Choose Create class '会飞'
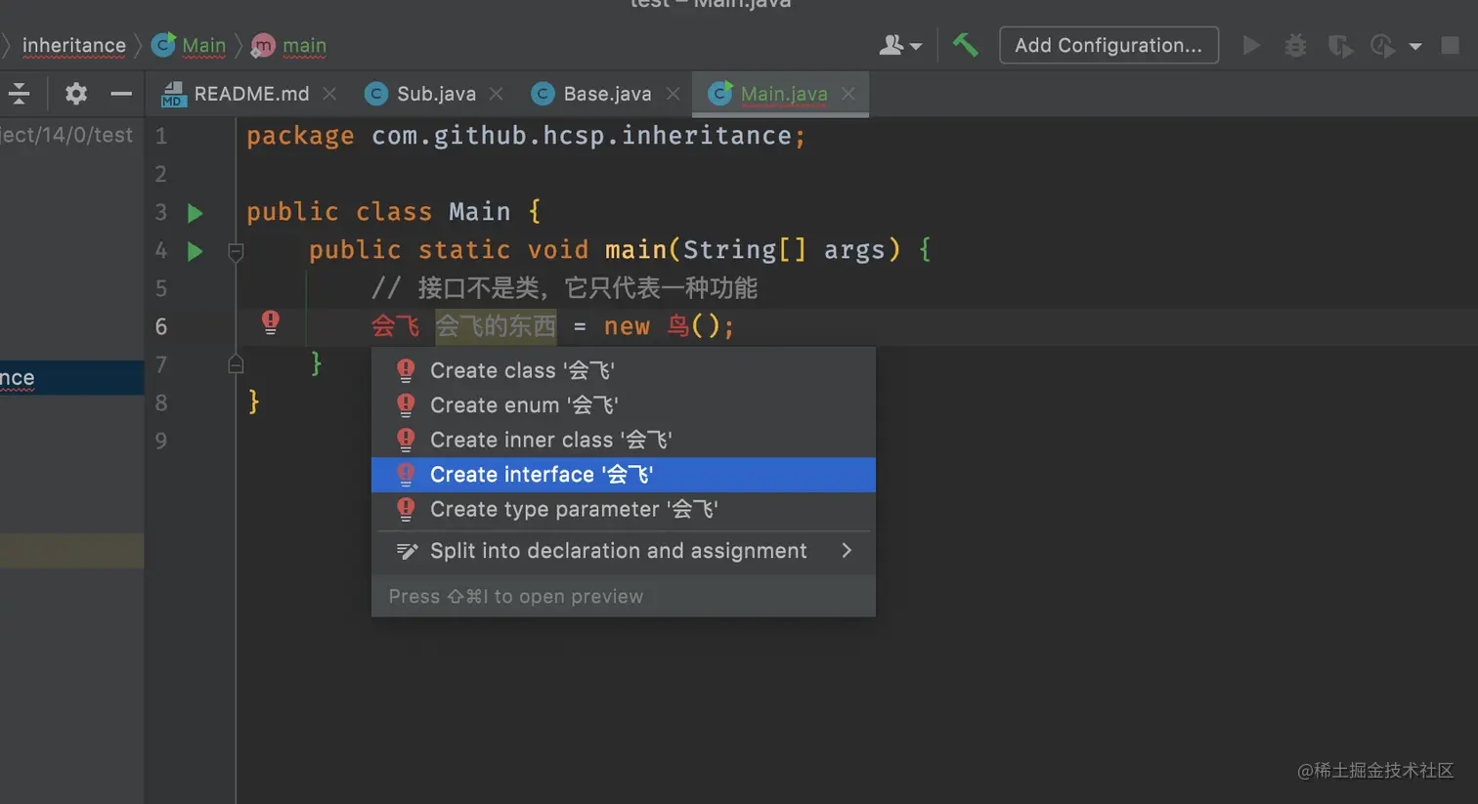This screenshot has height=804, width=1478. tap(624, 370)
